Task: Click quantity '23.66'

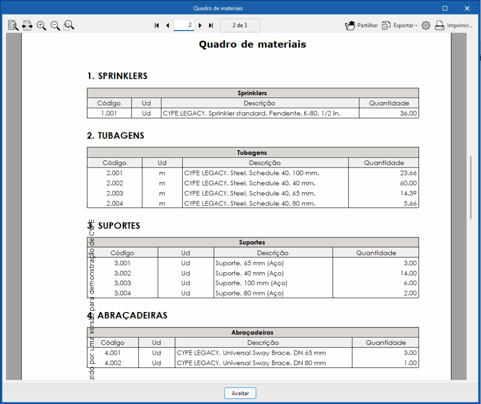Action: [x=408, y=173]
